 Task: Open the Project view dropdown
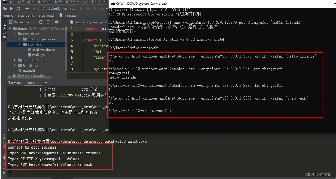[x=19, y=22]
